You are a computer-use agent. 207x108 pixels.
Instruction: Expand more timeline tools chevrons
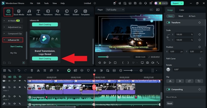coord(58,70)
